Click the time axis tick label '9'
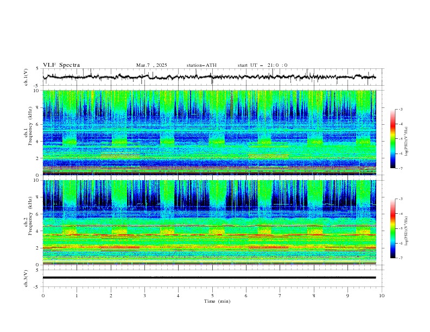This screenshot has height=332, width=430. pyautogui.click(x=347, y=296)
